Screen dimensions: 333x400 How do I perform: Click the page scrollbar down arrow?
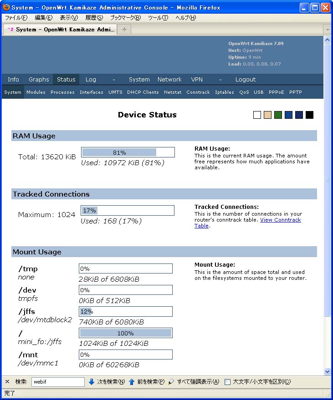327,371
